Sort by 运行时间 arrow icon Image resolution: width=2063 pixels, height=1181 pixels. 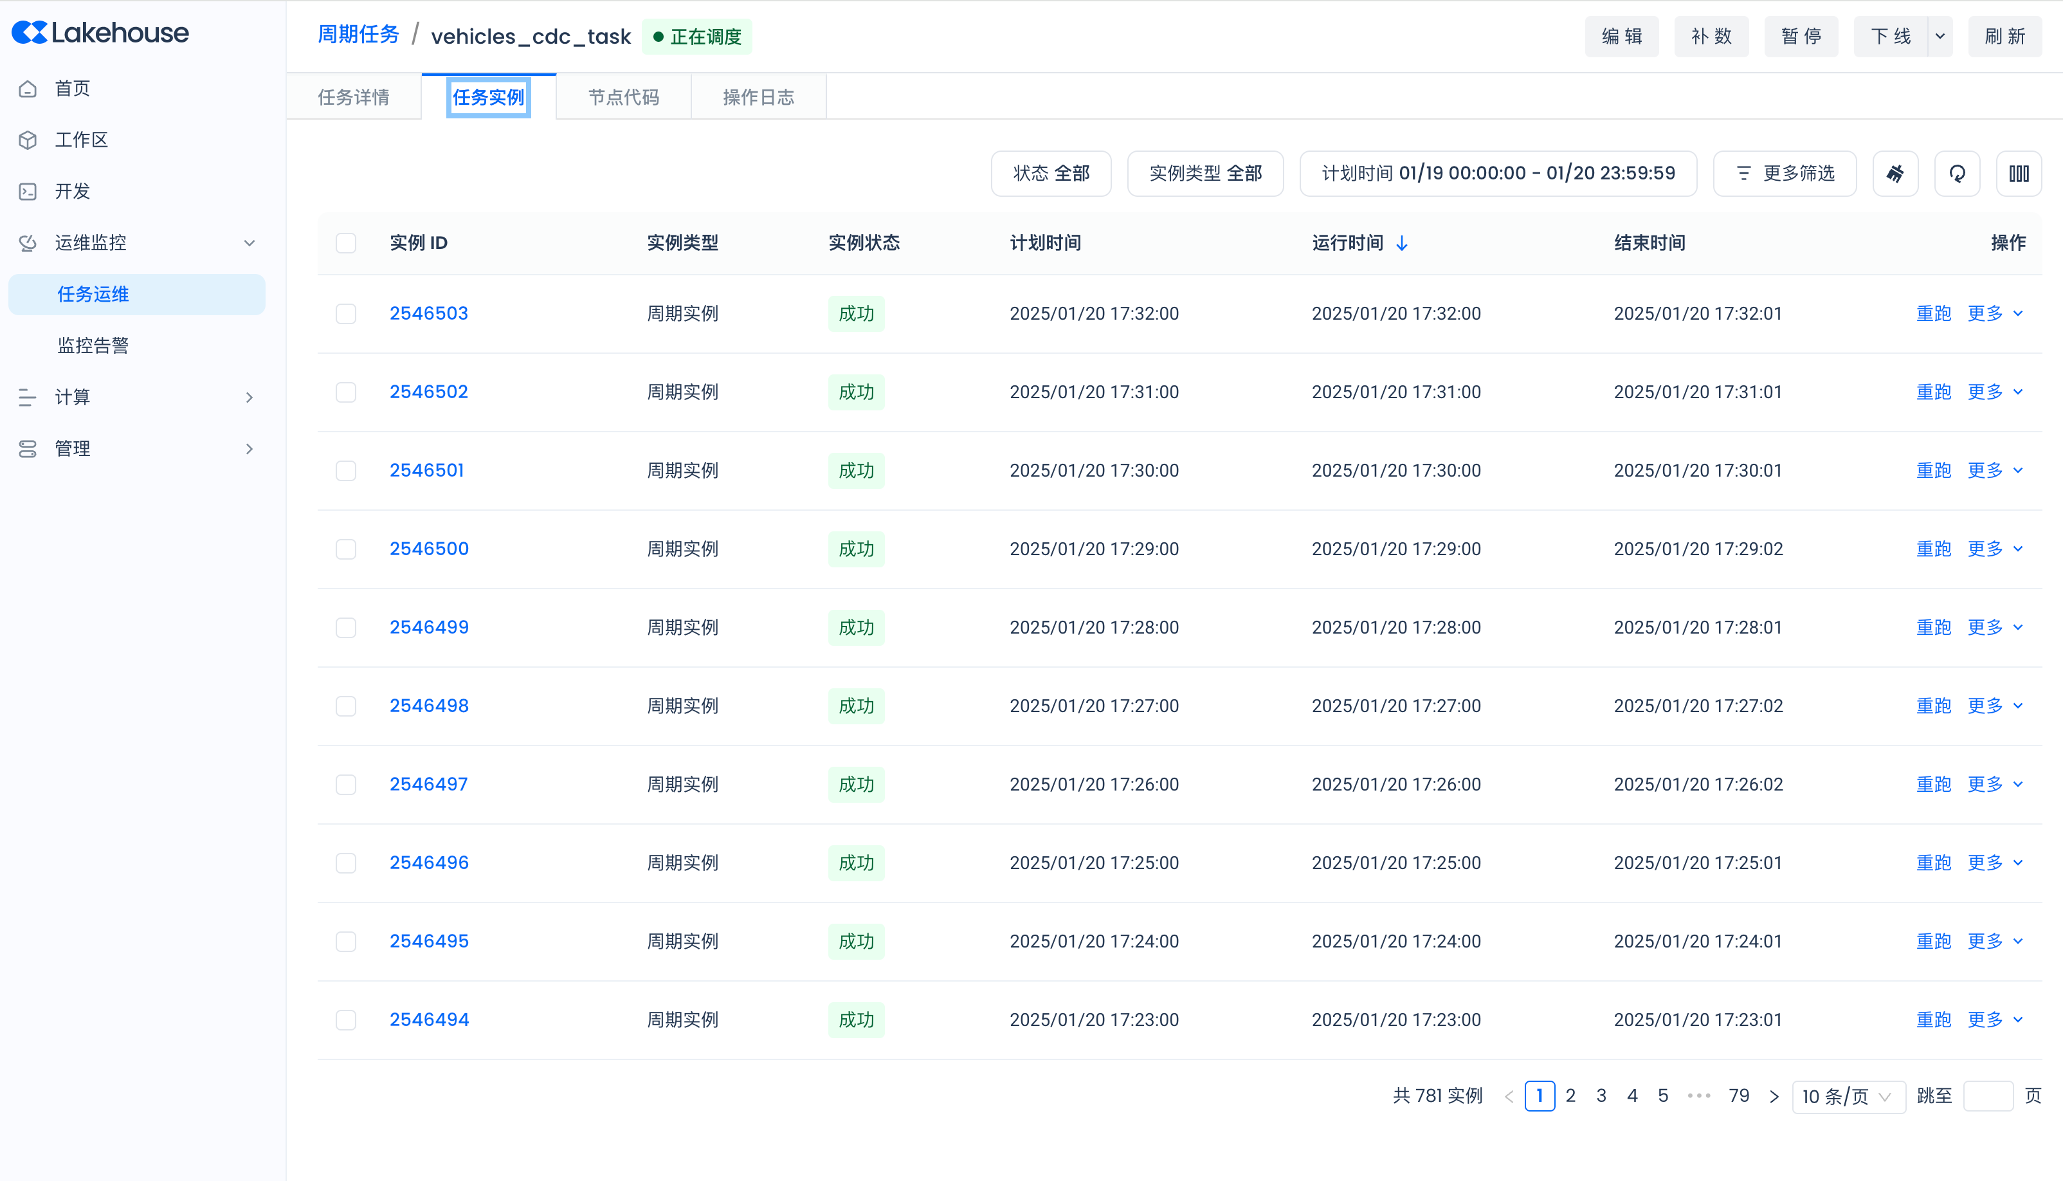pyautogui.click(x=1401, y=243)
